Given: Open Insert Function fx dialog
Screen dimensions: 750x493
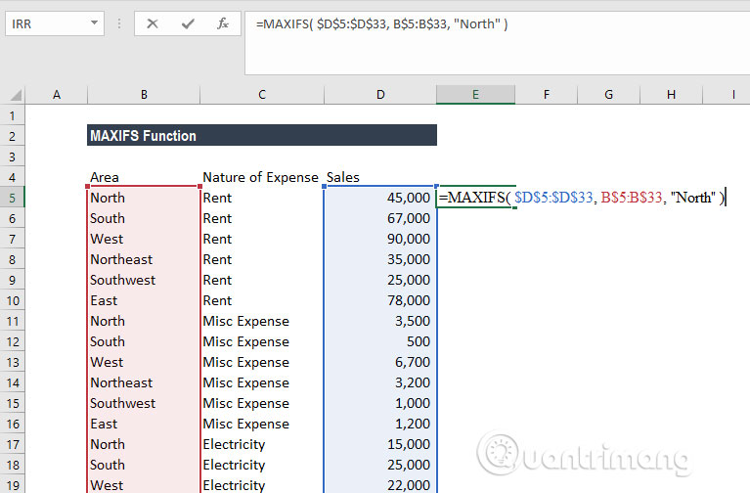Looking at the screenshot, I should [x=222, y=23].
